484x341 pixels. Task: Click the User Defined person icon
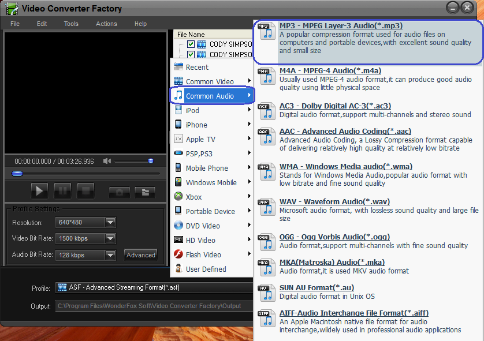[178, 268]
